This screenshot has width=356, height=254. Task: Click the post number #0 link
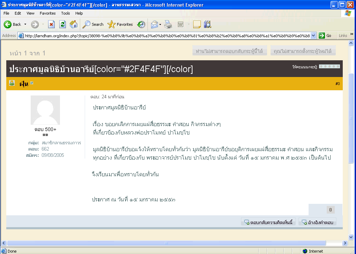pos(338,84)
